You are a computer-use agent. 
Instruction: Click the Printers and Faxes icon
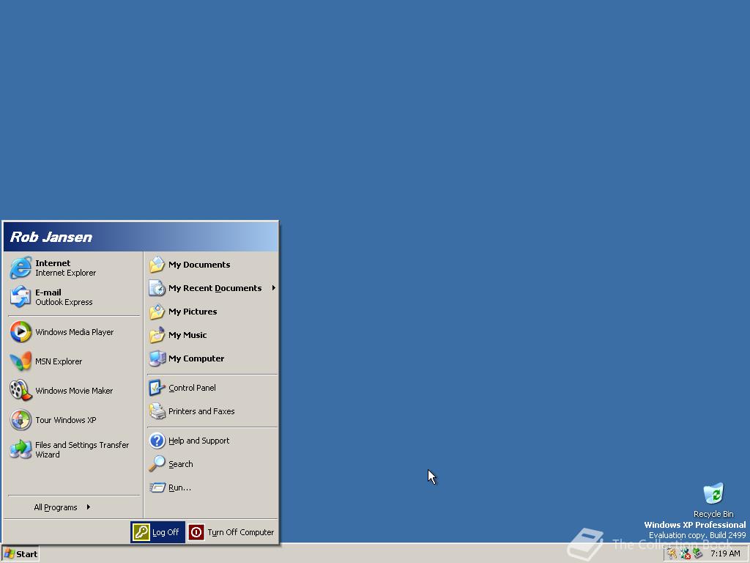pos(157,411)
